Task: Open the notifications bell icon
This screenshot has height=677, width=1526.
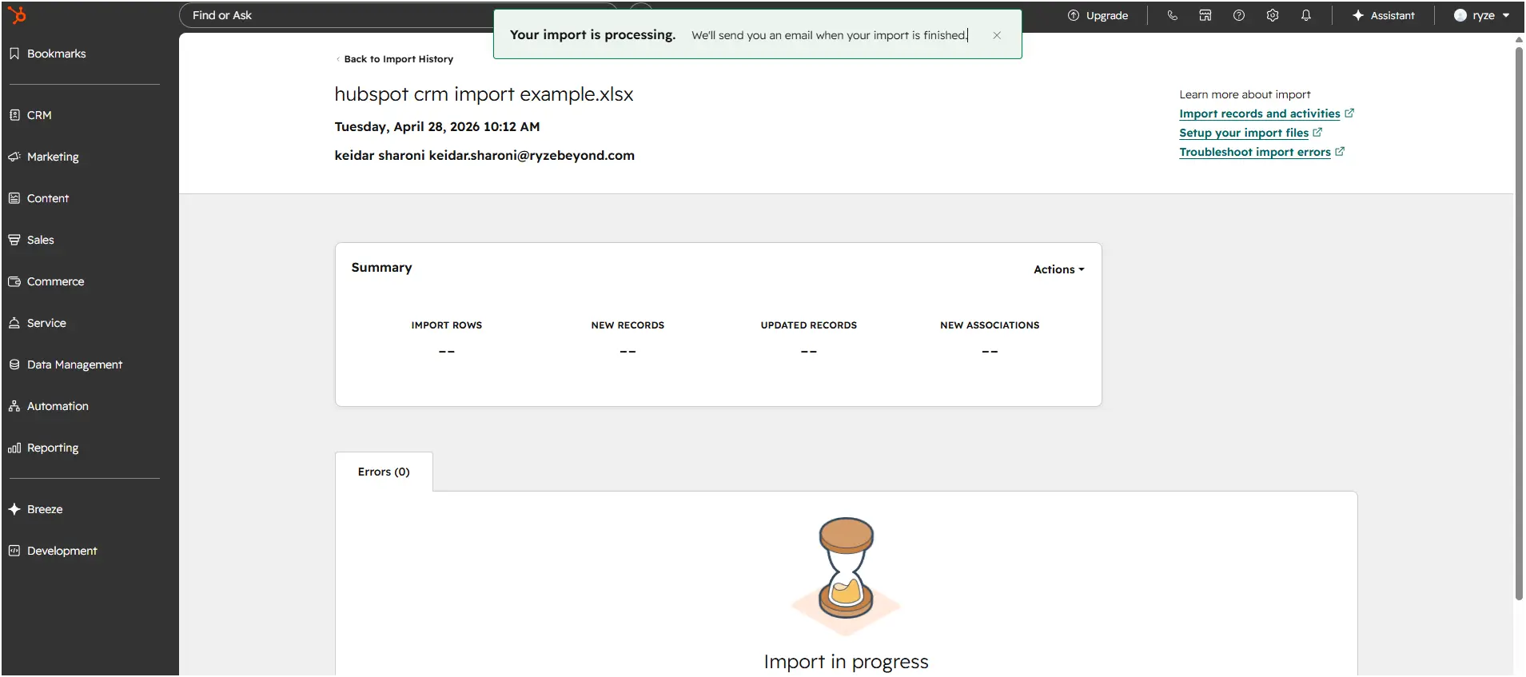Action: [1306, 15]
